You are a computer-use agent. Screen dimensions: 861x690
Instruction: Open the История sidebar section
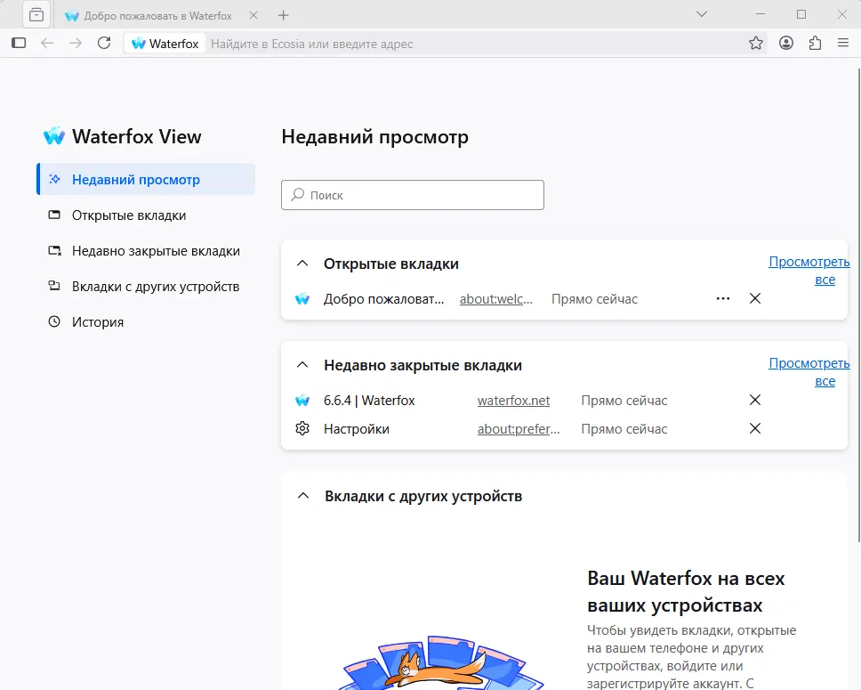pos(96,321)
